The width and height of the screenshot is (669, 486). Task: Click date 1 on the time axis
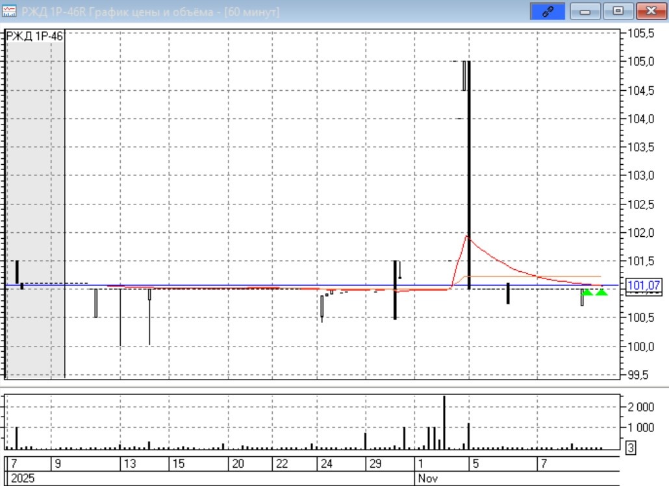[421, 464]
